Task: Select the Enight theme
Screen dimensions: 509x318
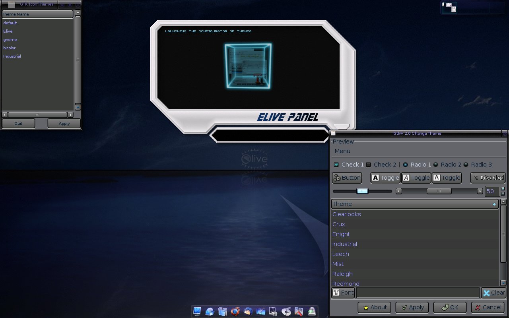Action: (415, 234)
